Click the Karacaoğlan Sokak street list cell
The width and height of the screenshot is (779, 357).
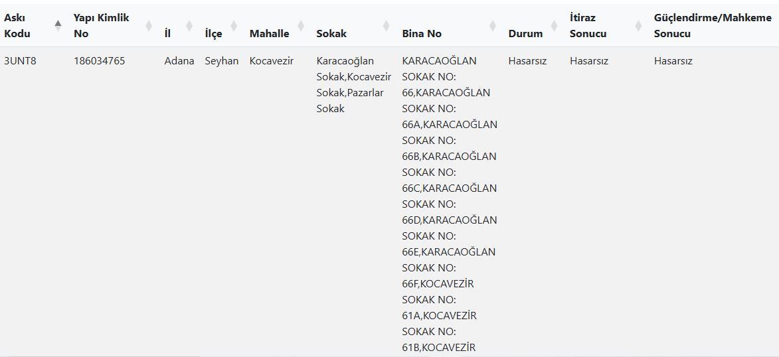[x=353, y=85]
